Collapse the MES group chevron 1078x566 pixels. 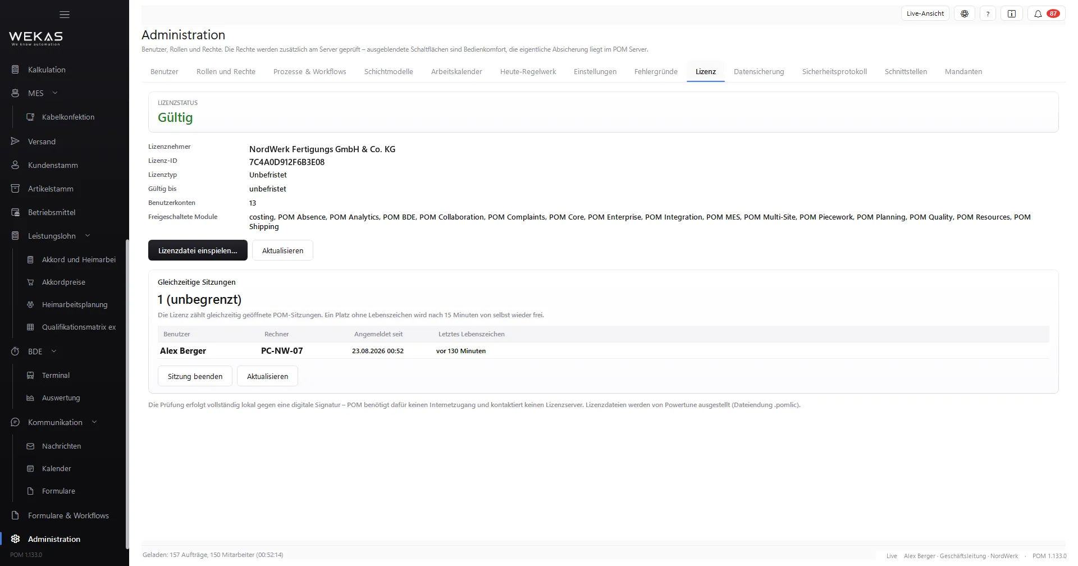pyautogui.click(x=55, y=93)
